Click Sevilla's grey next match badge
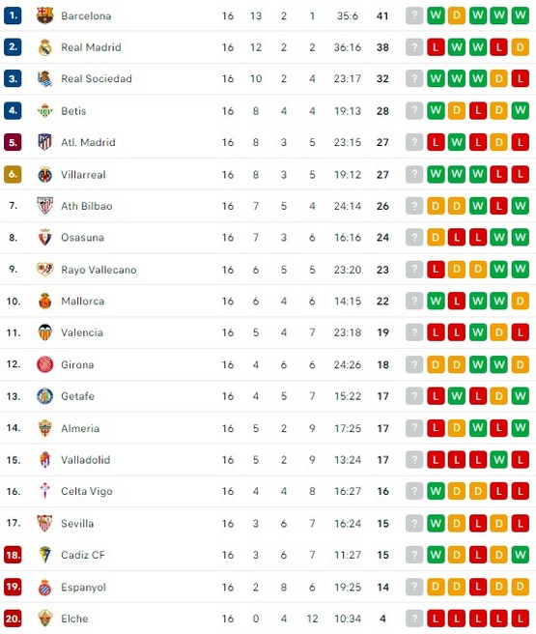 (x=414, y=523)
